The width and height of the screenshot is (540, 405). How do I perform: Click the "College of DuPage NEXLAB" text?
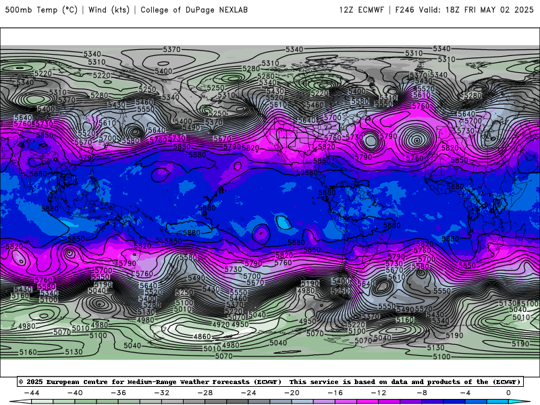[x=194, y=10]
